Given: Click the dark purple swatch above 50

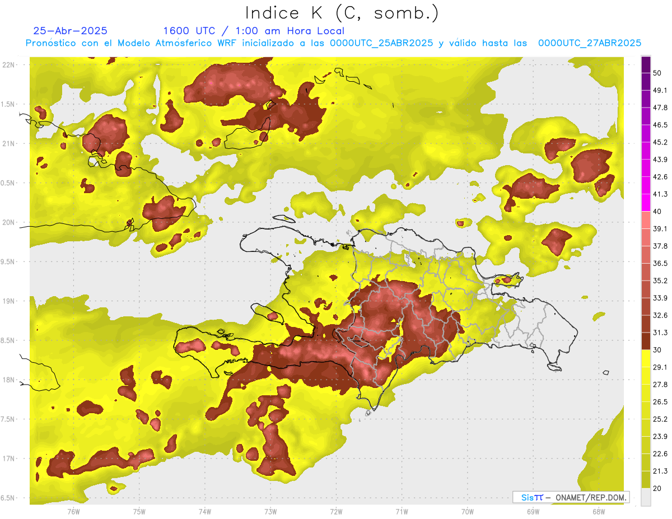Looking at the screenshot, I should pos(646,65).
